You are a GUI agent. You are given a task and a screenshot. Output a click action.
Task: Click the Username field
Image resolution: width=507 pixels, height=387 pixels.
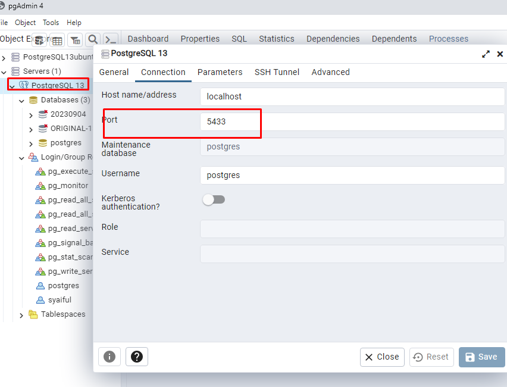352,176
